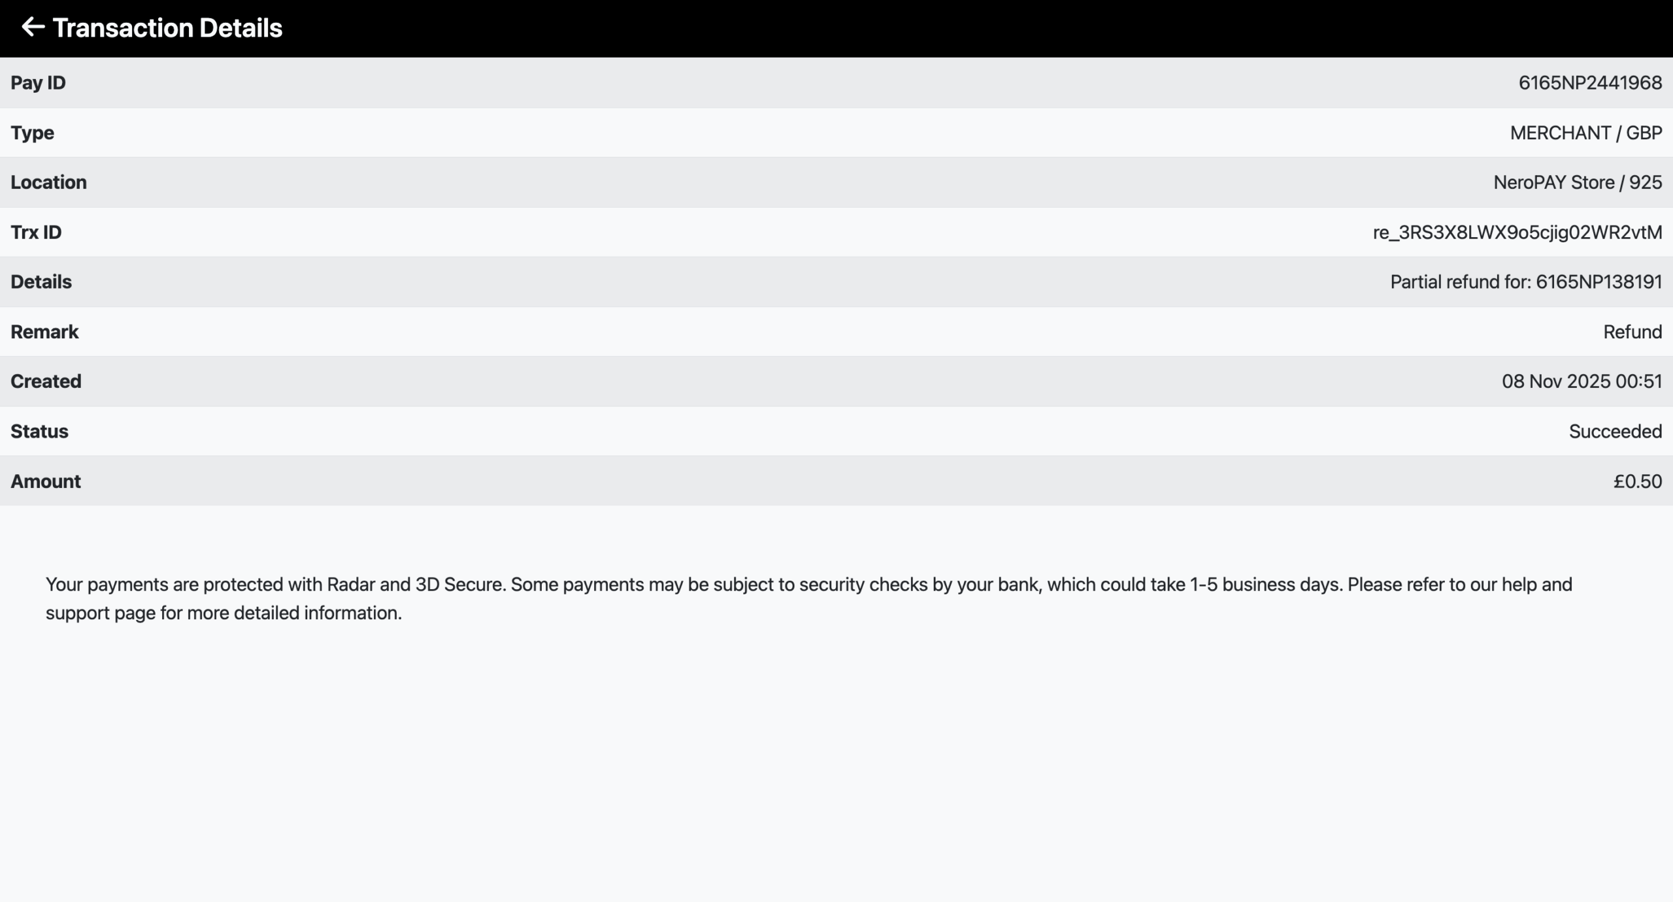1673x902 pixels.
Task: Select the Refund remark value
Action: 1632,332
